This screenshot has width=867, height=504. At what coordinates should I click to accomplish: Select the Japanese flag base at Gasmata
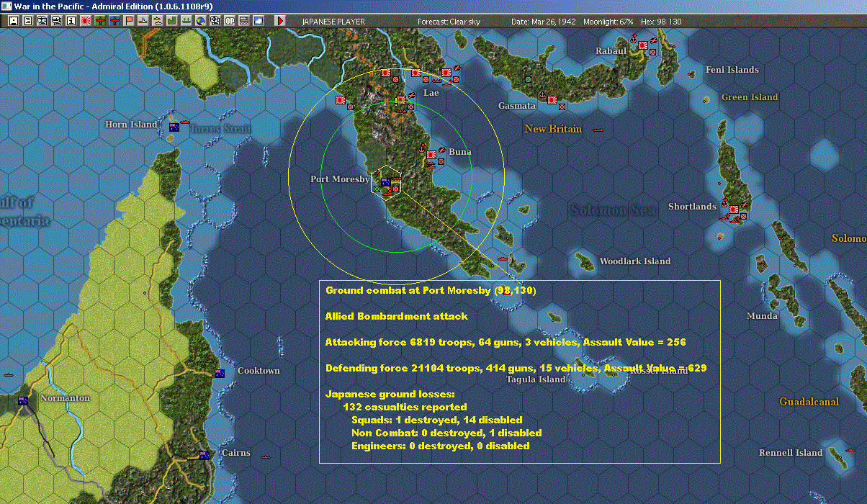coord(552,99)
